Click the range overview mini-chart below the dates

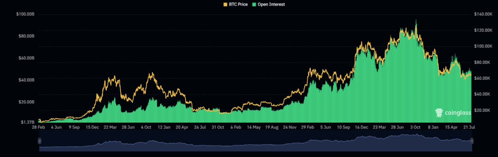click(256, 141)
